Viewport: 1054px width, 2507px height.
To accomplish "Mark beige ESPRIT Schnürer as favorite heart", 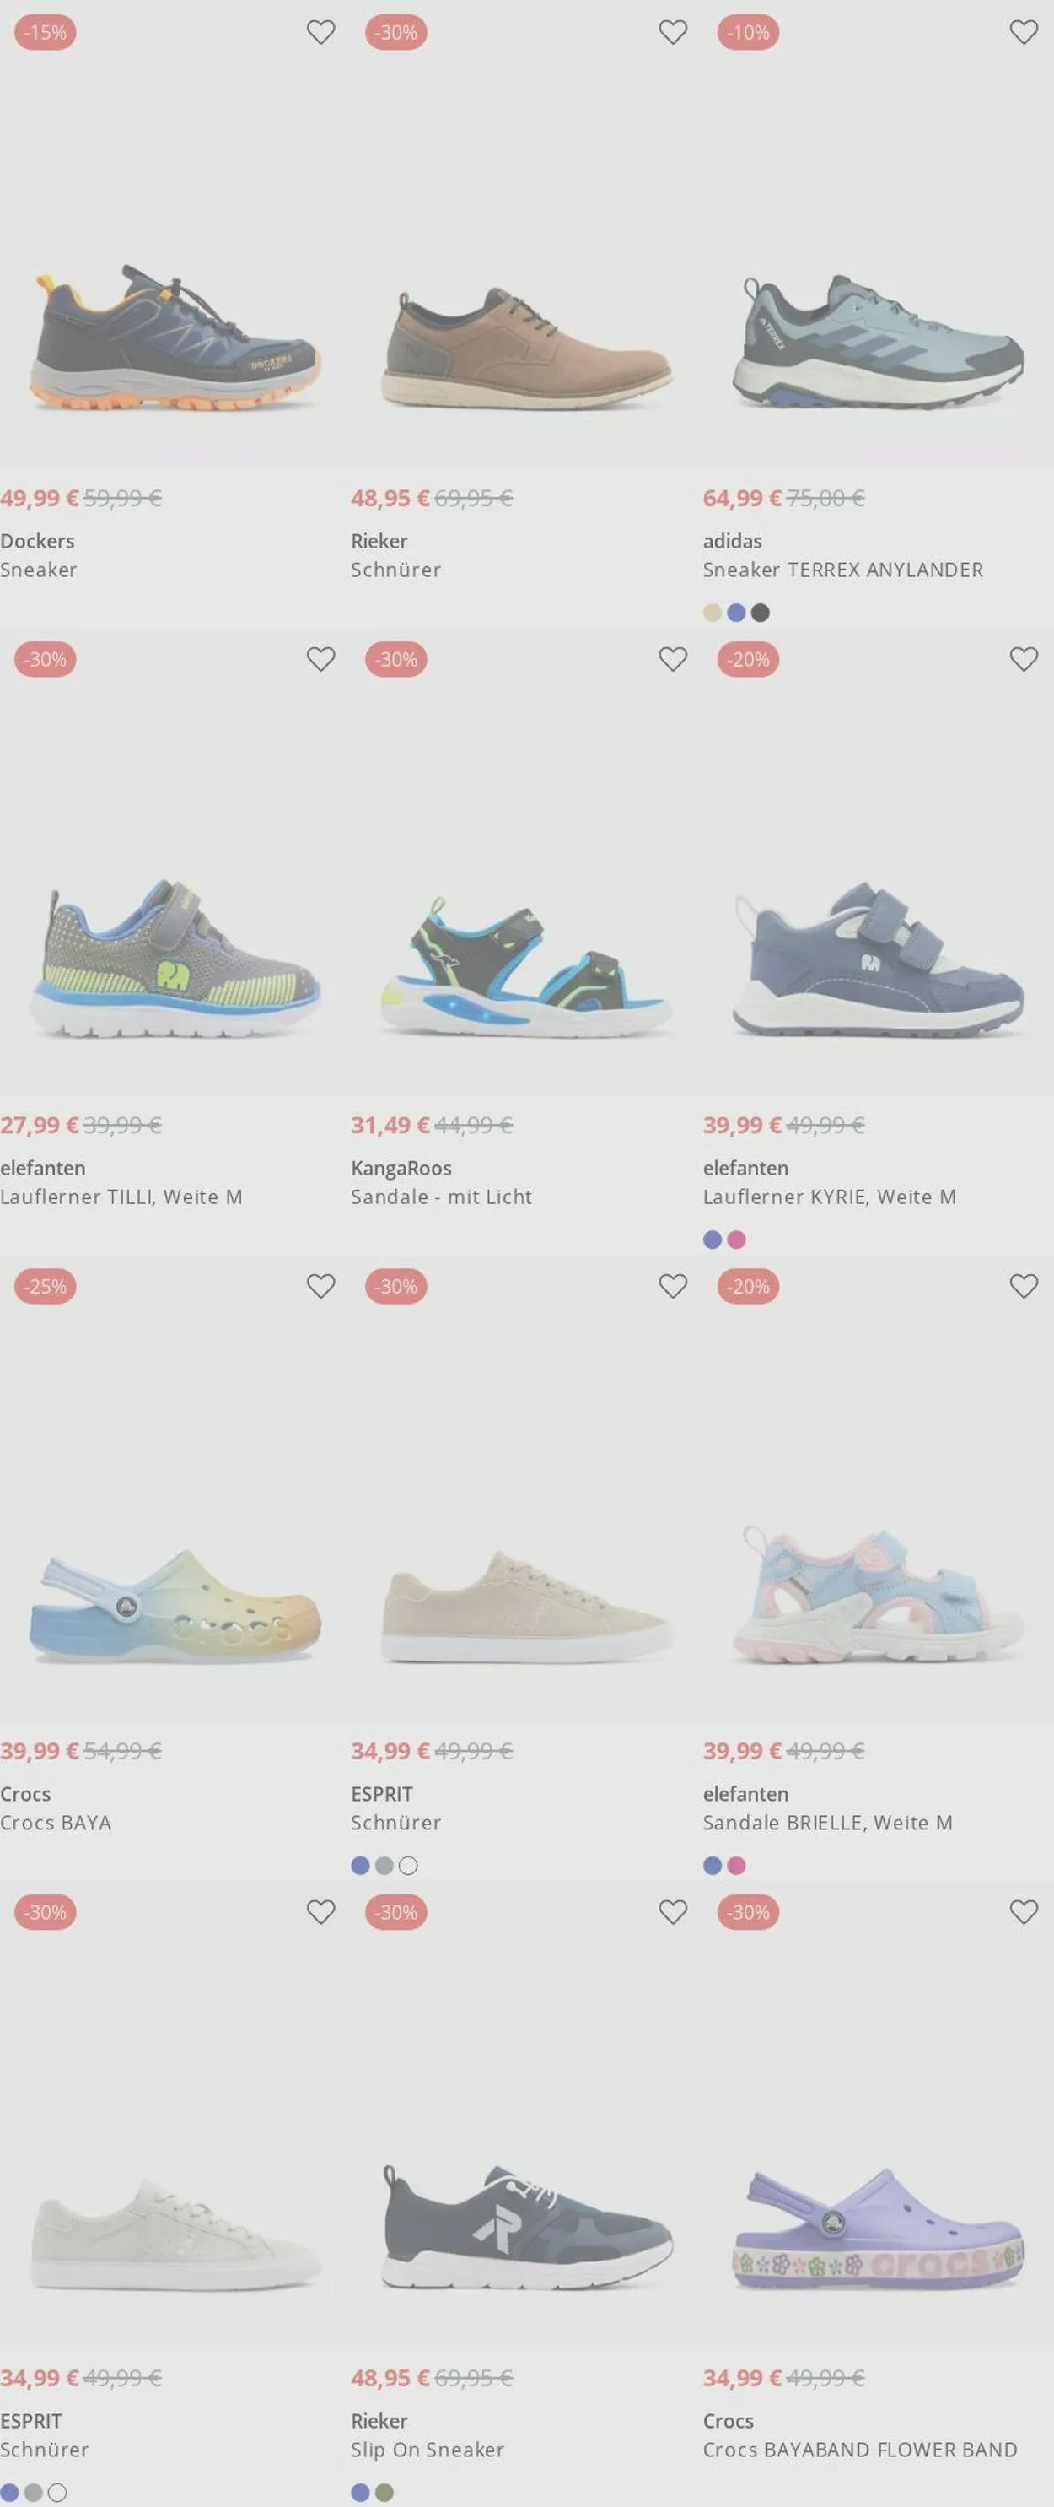I will [x=673, y=1286].
